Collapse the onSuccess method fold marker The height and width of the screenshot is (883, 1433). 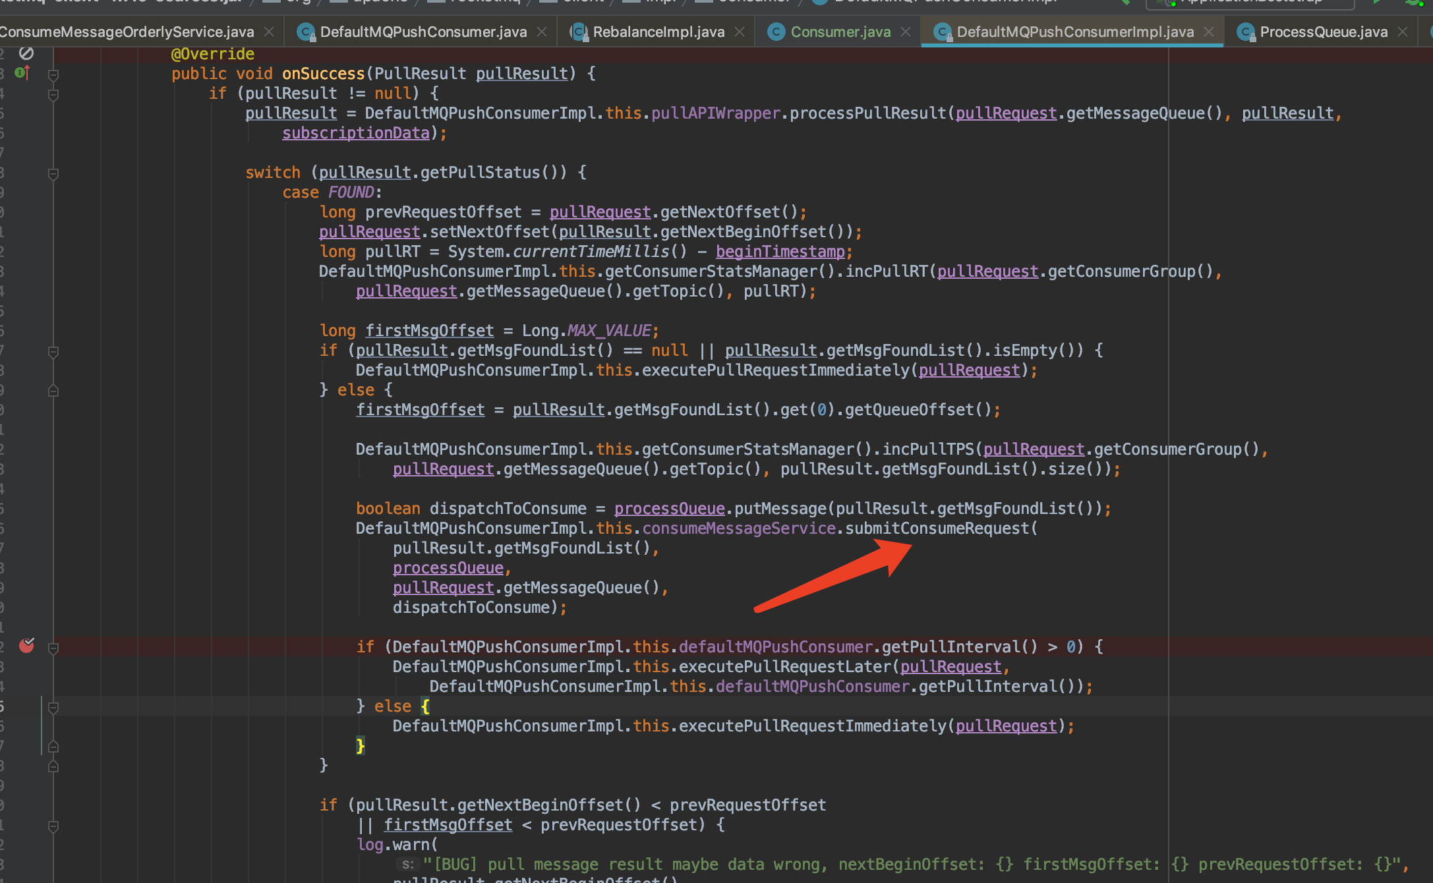click(53, 74)
